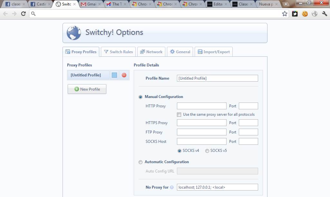
Task: Click the blue profile color swatch
Action: pos(114,75)
